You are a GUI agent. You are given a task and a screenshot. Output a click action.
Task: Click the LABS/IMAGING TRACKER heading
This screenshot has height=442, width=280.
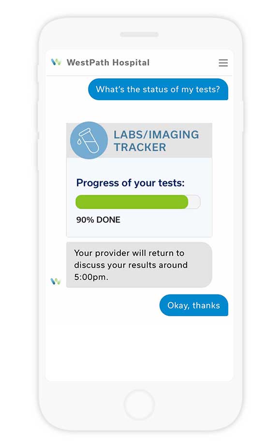(156, 141)
